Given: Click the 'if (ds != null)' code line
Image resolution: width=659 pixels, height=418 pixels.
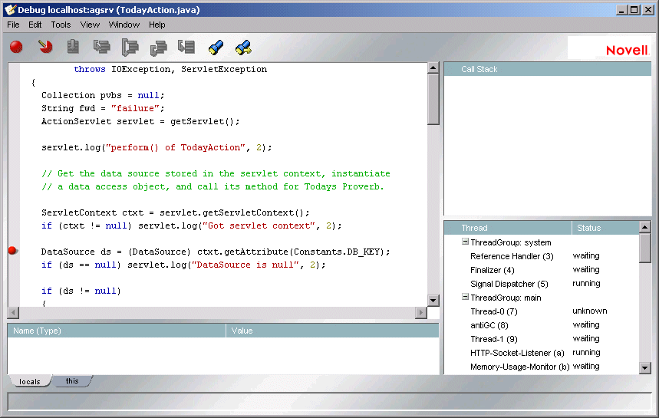Looking at the screenshot, I should [81, 291].
